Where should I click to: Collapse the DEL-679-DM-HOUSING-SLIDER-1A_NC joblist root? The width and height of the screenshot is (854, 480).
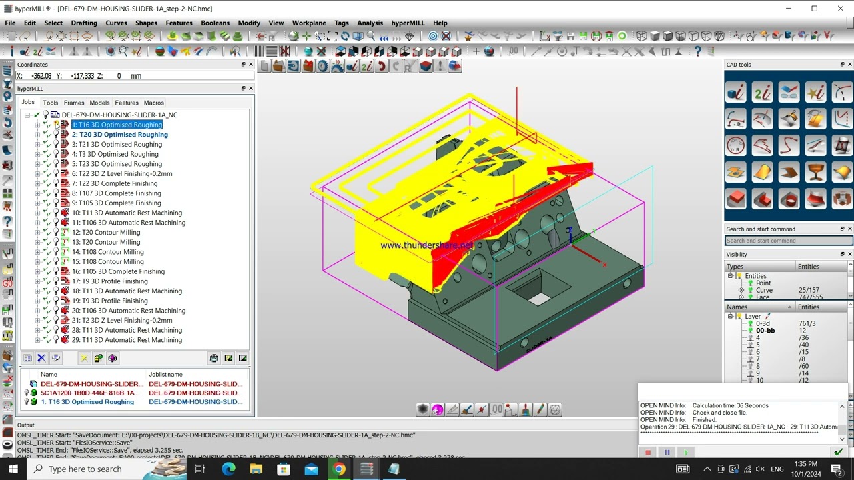pyautogui.click(x=27, y=115)
